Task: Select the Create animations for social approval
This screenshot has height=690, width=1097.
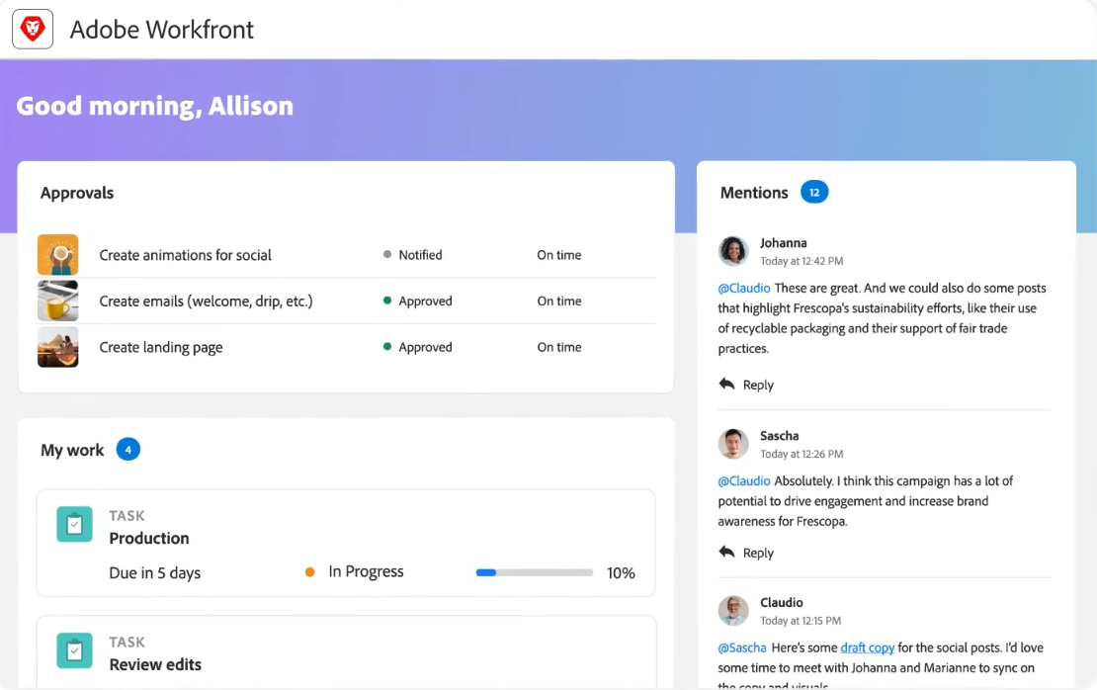Action: [x=186, y=255]
